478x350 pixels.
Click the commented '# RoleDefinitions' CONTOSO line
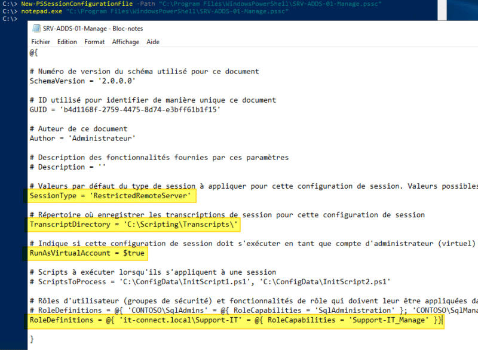[253, 311]
